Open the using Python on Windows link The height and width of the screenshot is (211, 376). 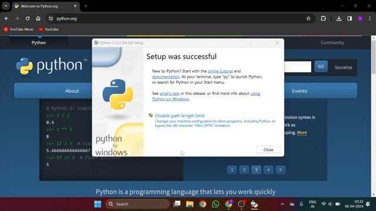170,99
